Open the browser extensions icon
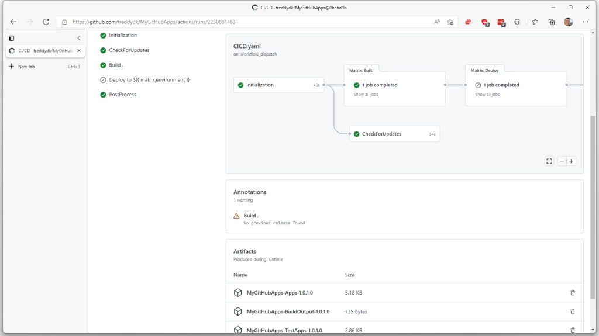Image resolution: width=599 pixels, height=336 pixels. [517, 22]
